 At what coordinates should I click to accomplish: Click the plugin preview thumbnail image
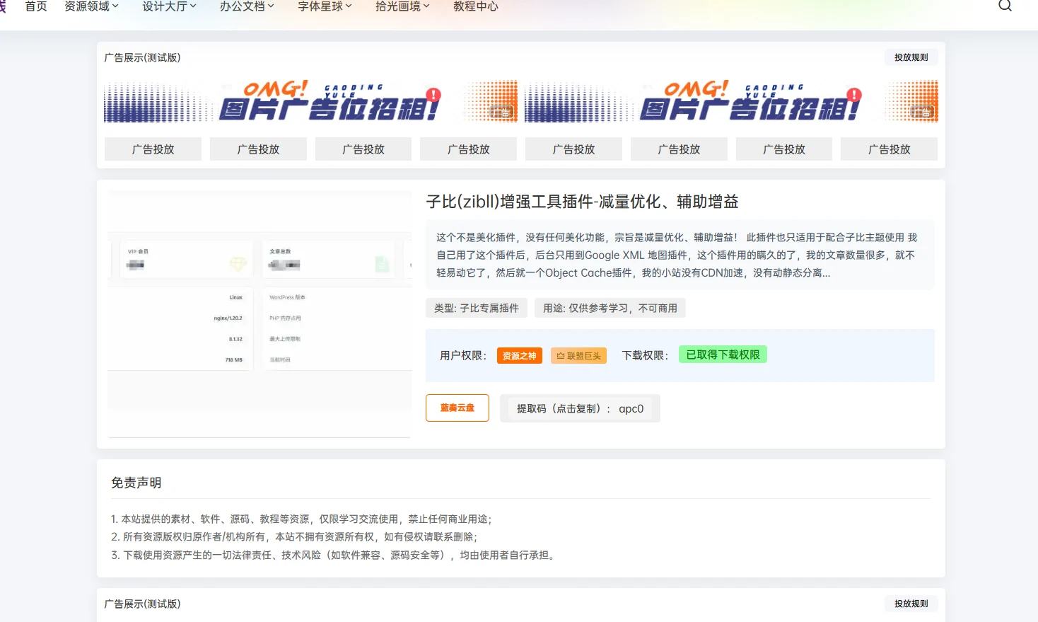(x=259, y=311)
